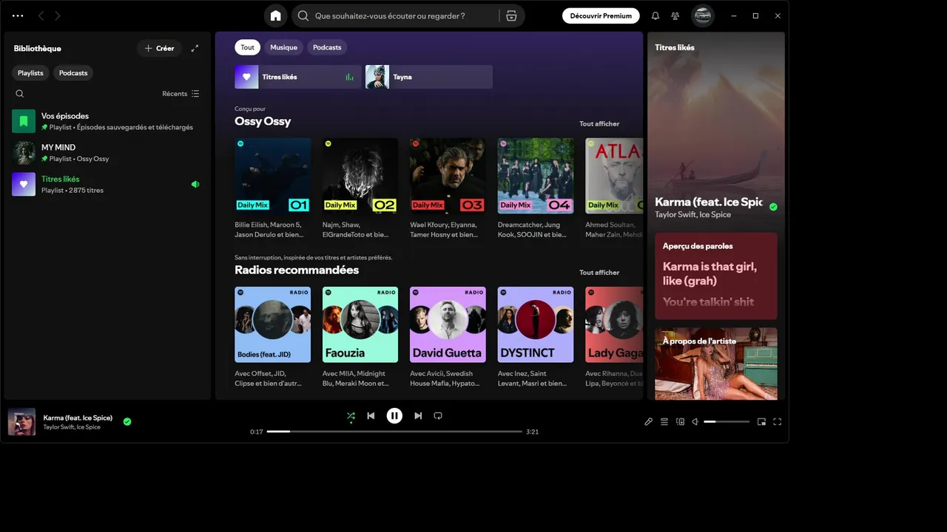This screenshot has height=532, width=947.
Task: Open the Récents sort dropdown
Action: (x=181, y=94)
